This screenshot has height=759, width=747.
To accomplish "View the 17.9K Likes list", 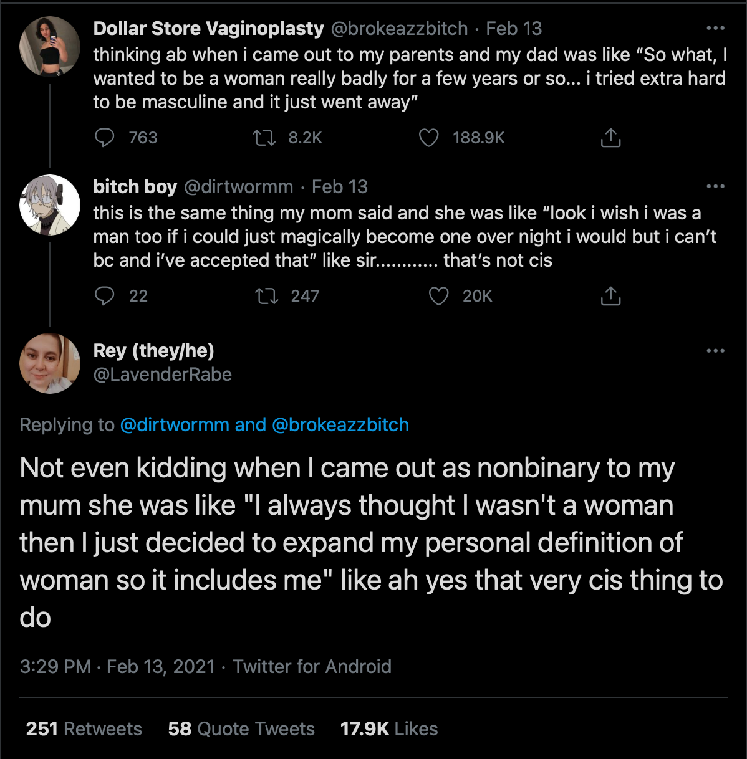I will click(x=389, y=728).
